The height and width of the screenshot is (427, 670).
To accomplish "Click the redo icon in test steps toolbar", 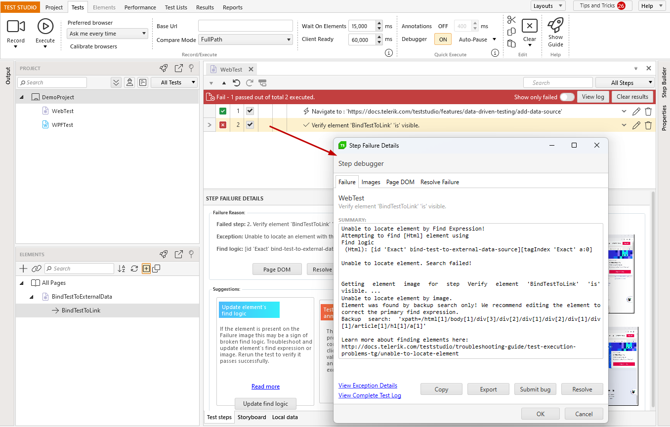I will (x=250, y=83).
